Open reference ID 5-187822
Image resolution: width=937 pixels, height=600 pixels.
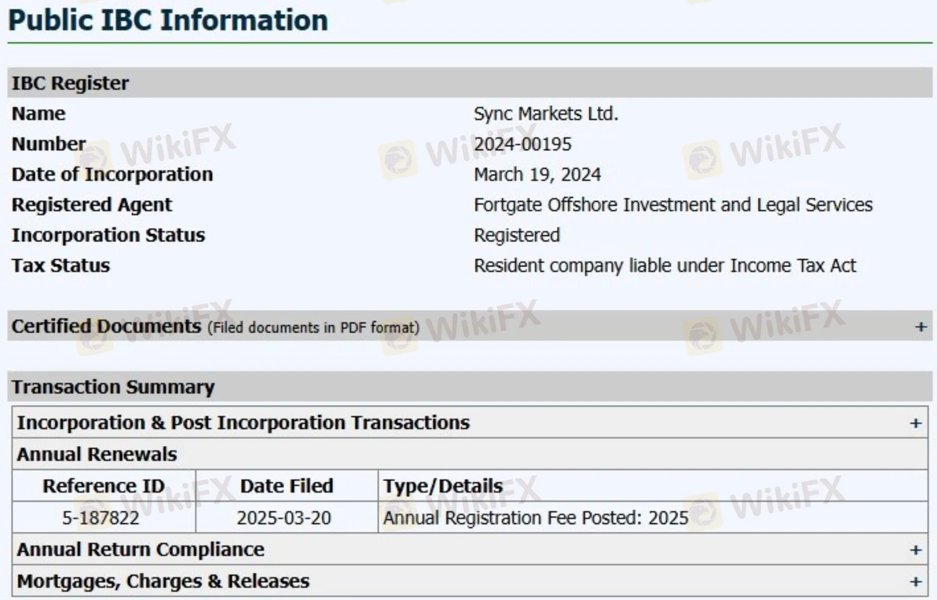pyautogui.click(x=101, y=517)
